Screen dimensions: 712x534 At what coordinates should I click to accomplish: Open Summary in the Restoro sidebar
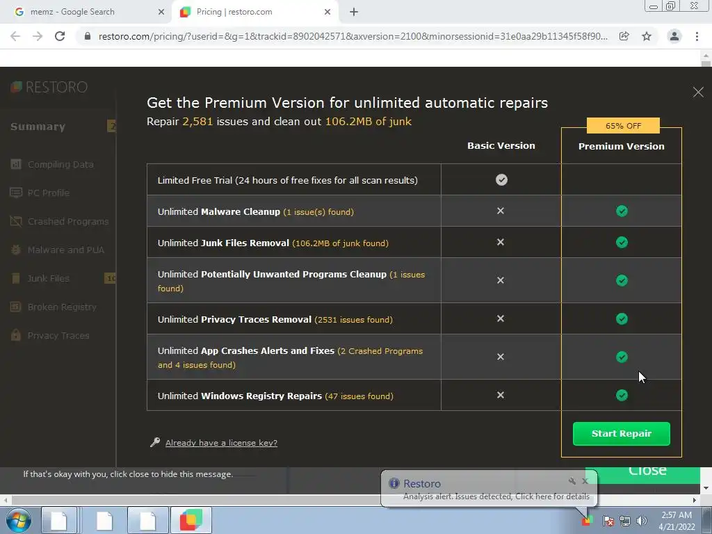38,127
